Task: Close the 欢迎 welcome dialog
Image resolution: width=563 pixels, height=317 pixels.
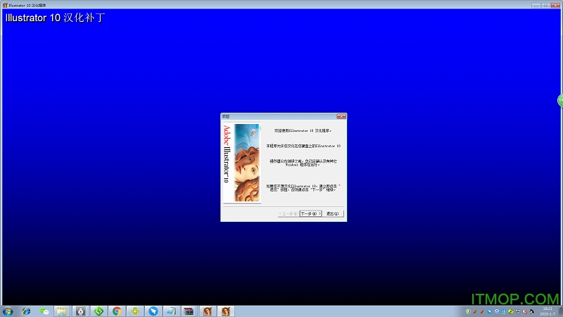Action: (341, 116)
